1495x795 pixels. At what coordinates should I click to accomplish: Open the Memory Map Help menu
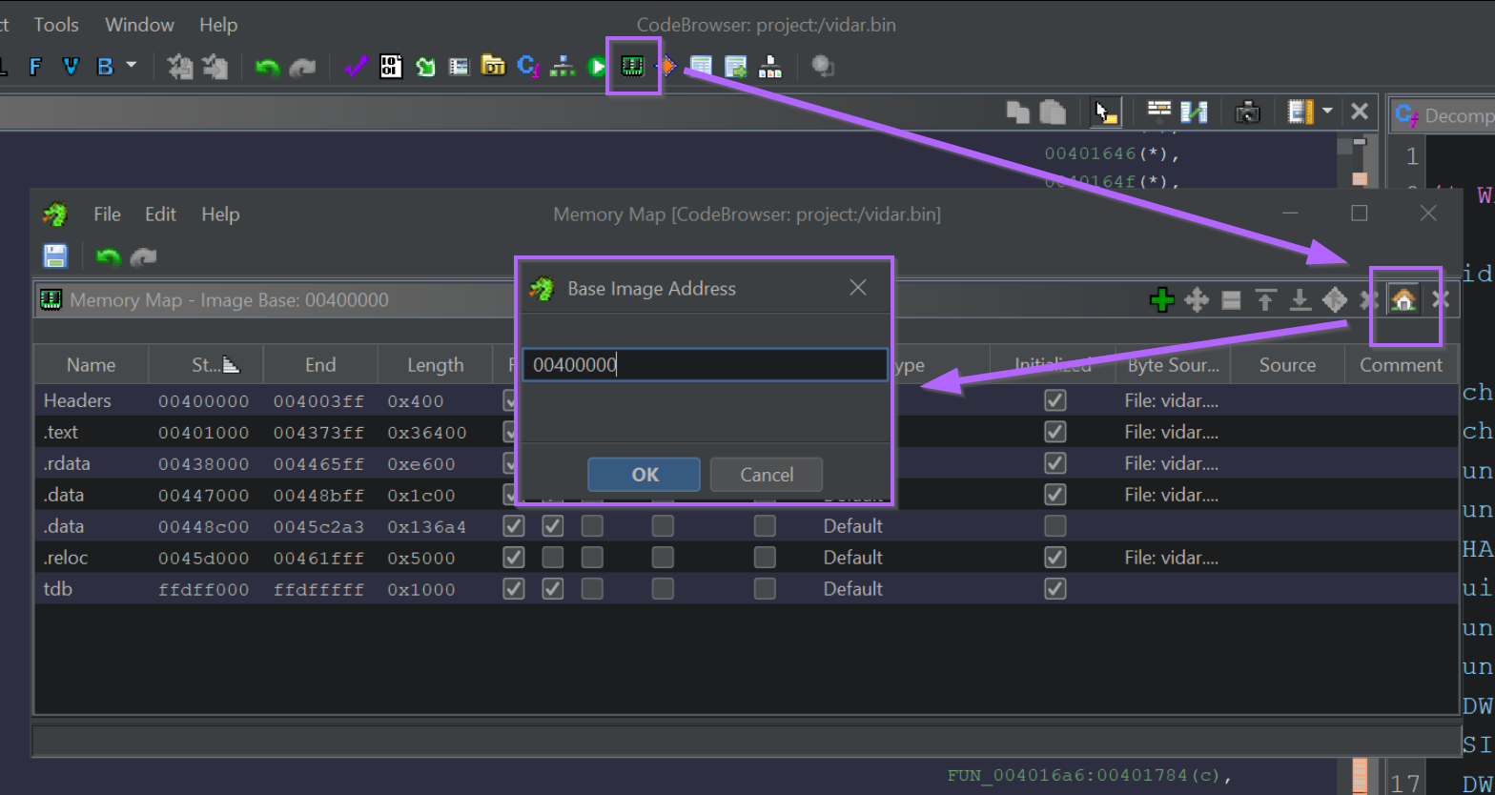(219, 214)
